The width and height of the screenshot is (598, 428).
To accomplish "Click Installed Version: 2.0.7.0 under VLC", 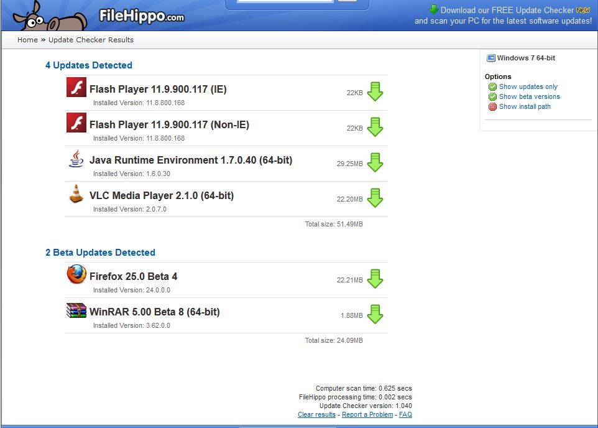I will [x=130, y=209].
